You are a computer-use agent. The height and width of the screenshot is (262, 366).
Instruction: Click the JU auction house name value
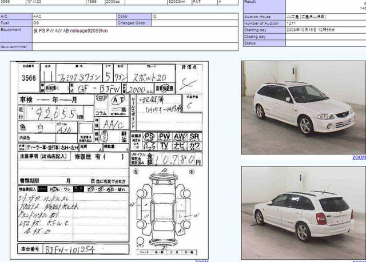(x=307, y=17)
